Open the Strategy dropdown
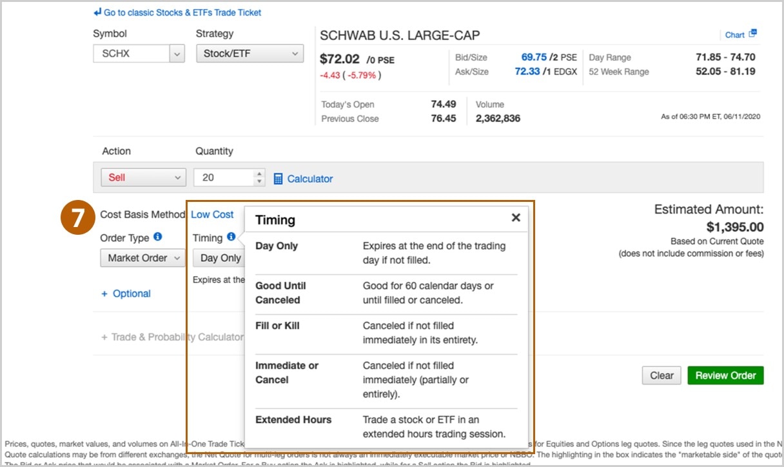 [x=250, y=54]
